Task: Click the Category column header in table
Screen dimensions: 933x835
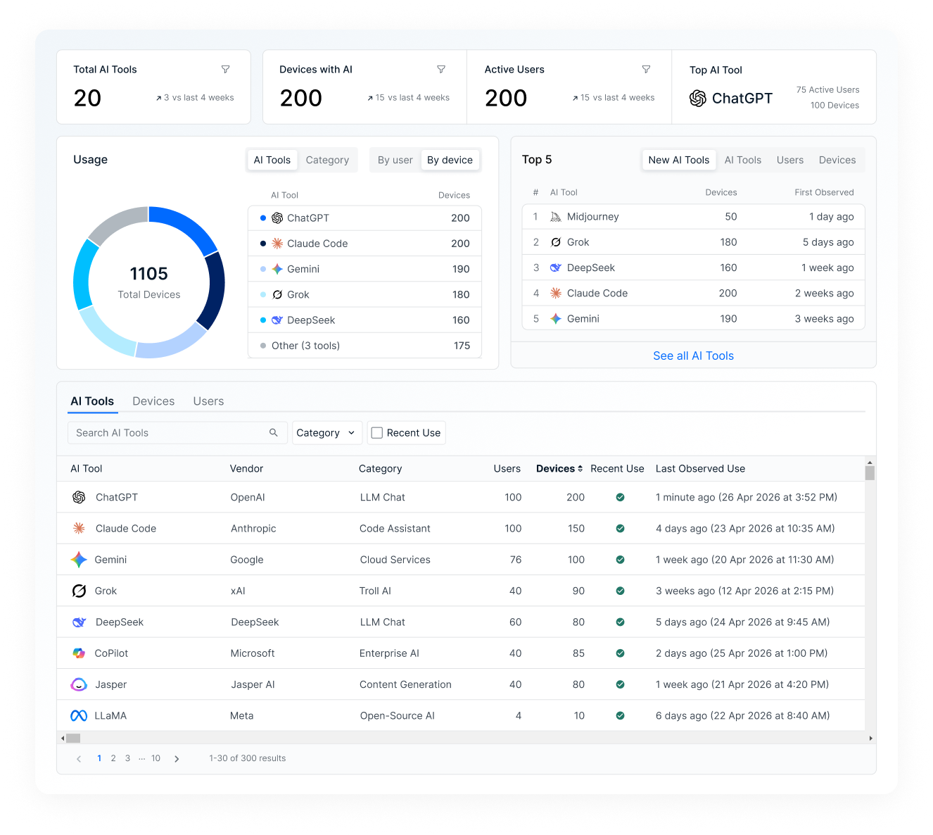Action: [x=380, y=469]
